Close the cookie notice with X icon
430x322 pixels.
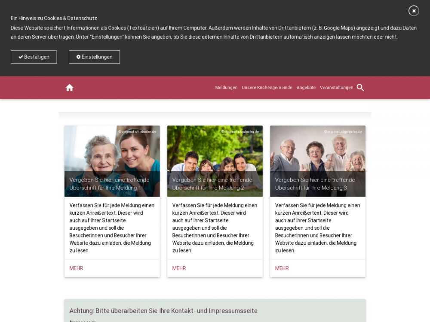point(414,11)
